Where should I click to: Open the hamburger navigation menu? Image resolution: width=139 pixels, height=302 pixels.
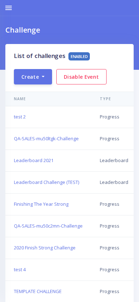tap(9, 8)
